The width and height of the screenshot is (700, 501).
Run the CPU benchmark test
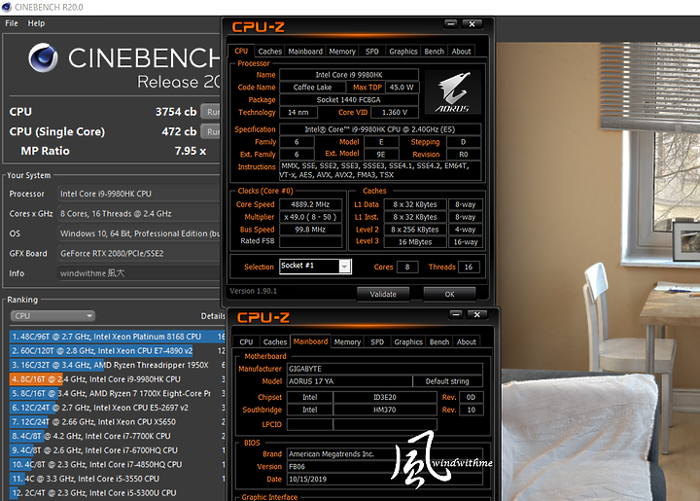click(211, 112)
